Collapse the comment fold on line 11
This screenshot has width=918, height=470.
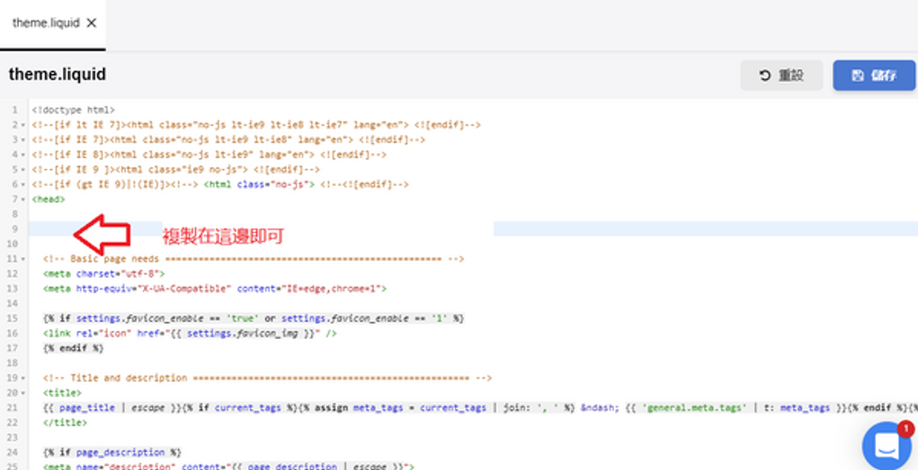click(x=22, y=259)
